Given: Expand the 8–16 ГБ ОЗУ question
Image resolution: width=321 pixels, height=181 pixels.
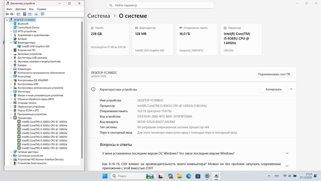Looking at the screenshot, I should tap(287, 166).
